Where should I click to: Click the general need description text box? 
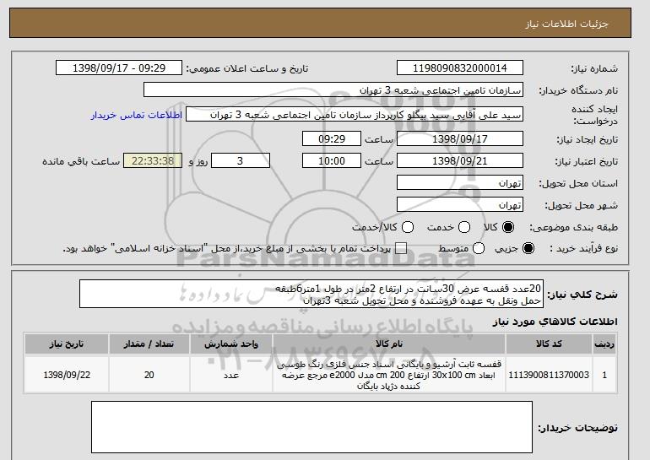click(311, 295)
